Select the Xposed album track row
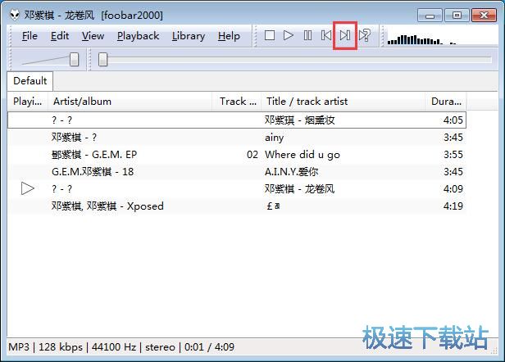This screenshot has height=362, width=505. (x=237, y=206)
